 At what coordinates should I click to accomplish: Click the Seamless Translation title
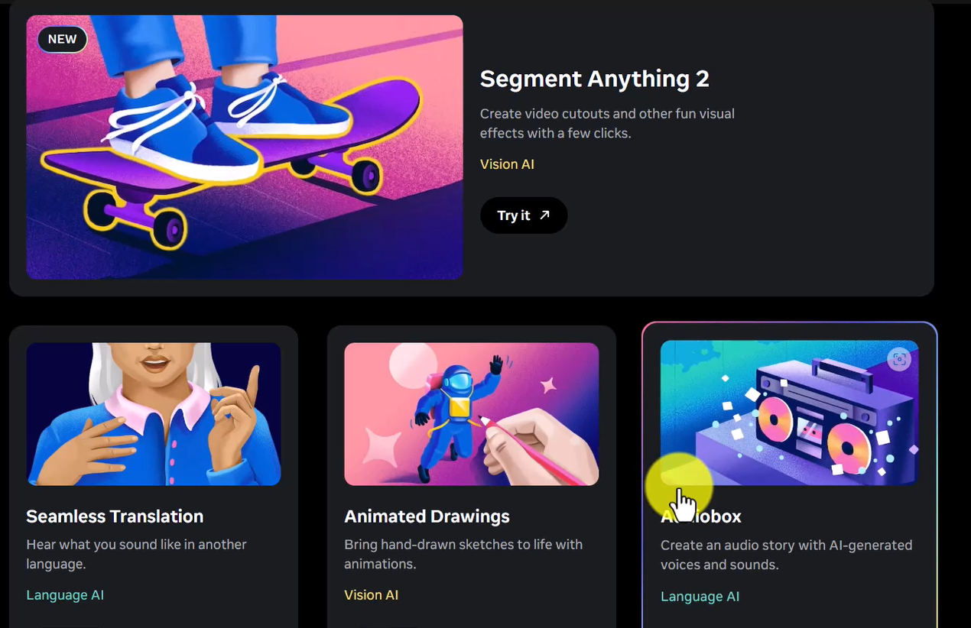pyautogui.click(x=115, y=516)
